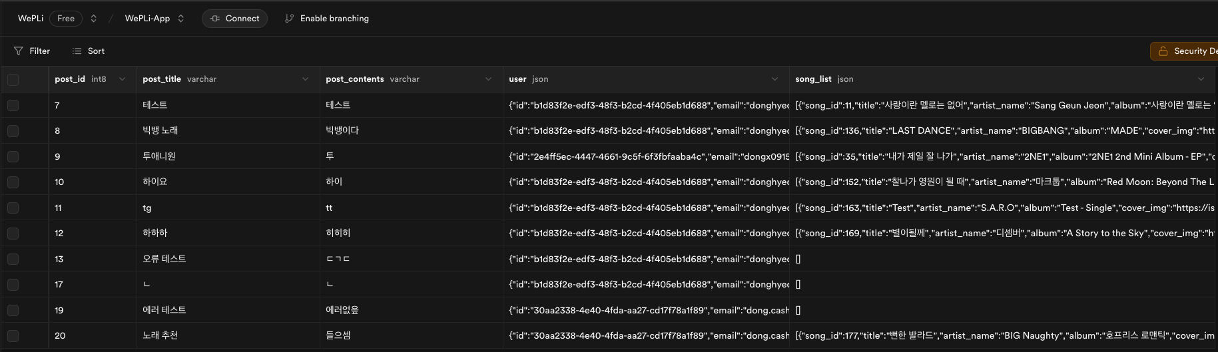Check the row with post_id 20

click(x=13, y=336)
